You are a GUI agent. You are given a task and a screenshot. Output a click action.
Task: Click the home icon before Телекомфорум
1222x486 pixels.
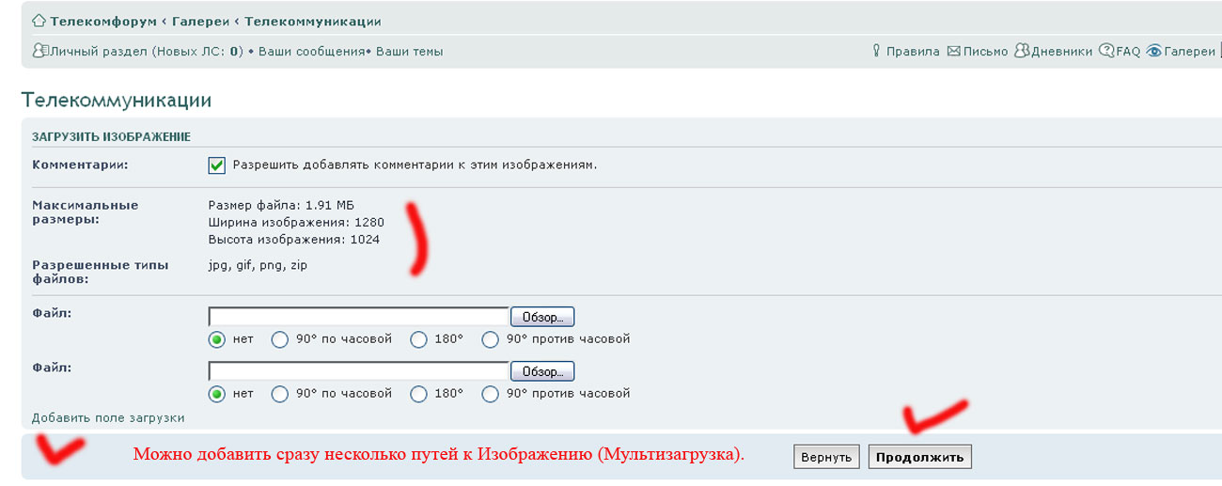tap(39, 21)
